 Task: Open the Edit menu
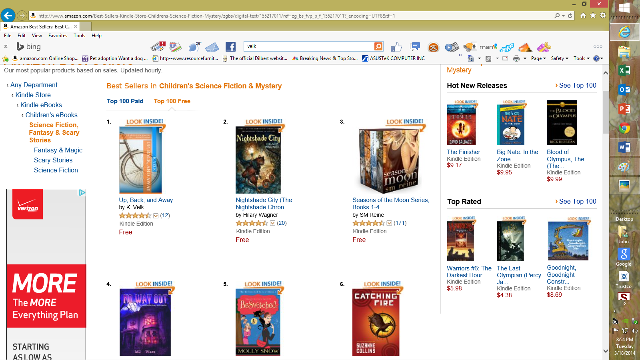22,36
